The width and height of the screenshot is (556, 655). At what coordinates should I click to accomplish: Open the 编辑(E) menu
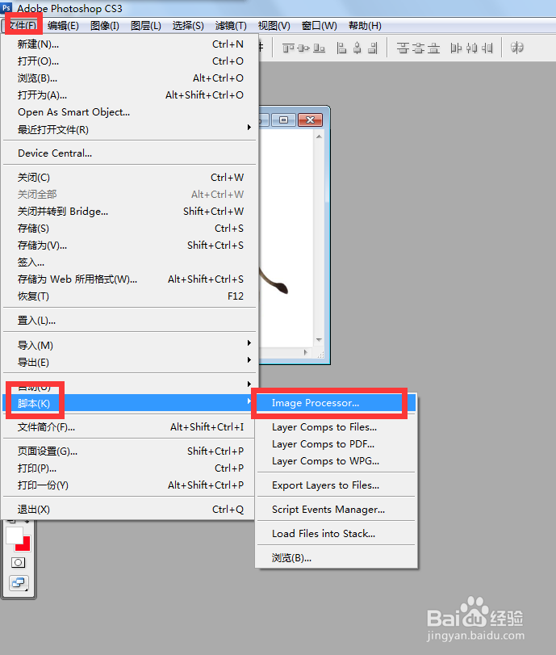[63, 26]
